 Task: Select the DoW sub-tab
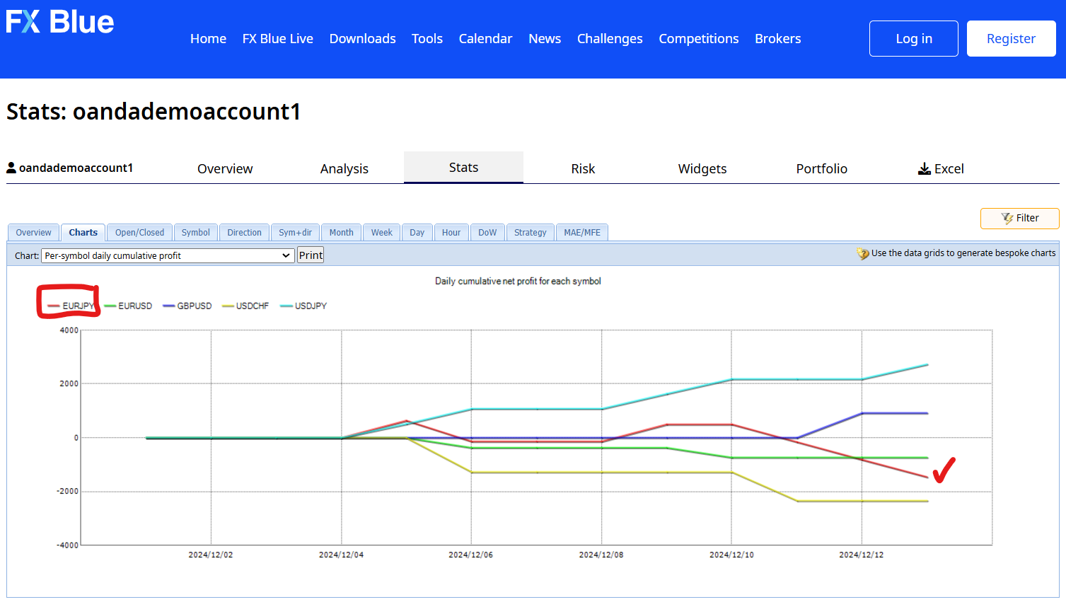point(487,233)
